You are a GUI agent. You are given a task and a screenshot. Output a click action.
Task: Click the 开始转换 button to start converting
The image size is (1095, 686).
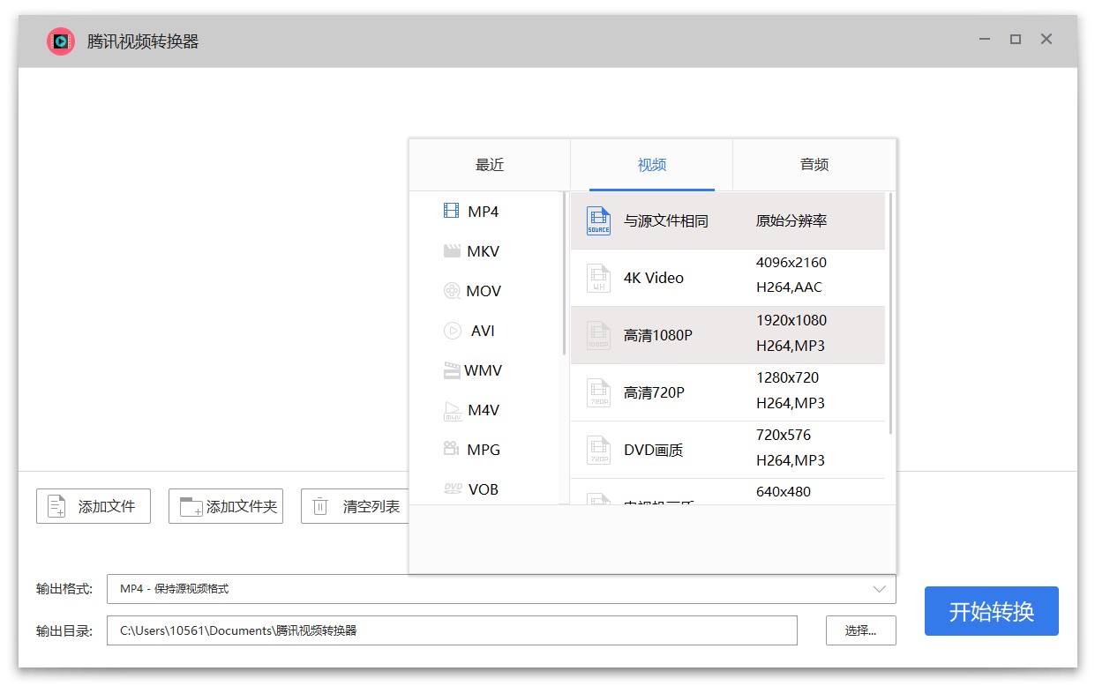click(x=991, y=610)
